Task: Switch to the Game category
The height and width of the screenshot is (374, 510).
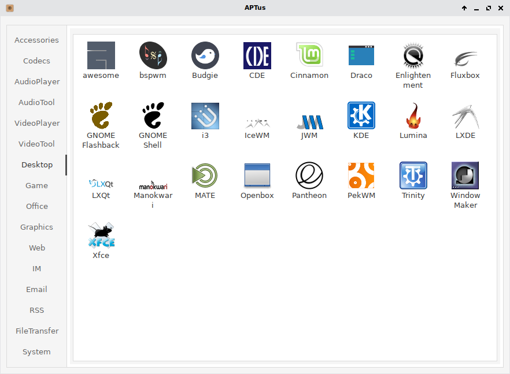Action: coord(37,185)
